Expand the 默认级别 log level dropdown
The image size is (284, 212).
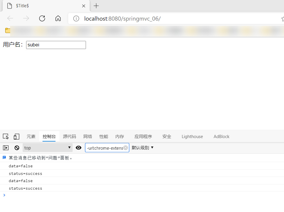coord(143,148)
